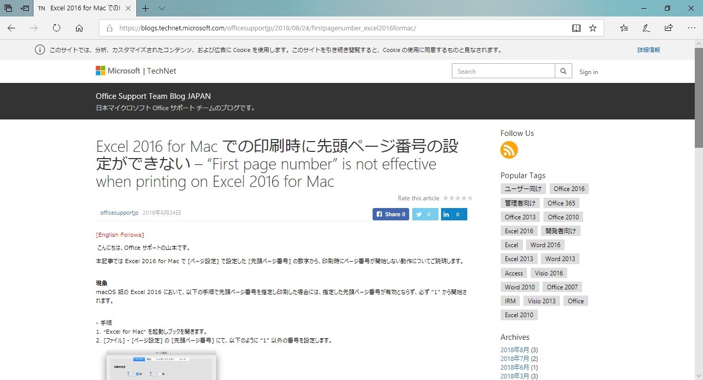Share this page using share icon
Image resolution: width=703 pixels, height=380 pixels.
click(669, 28)
